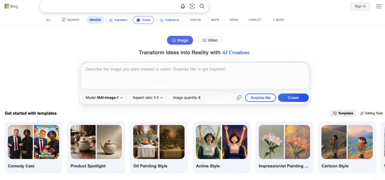Activate voice search microphone icon
This screenshot has width=385, height=180.
point(183,6)
